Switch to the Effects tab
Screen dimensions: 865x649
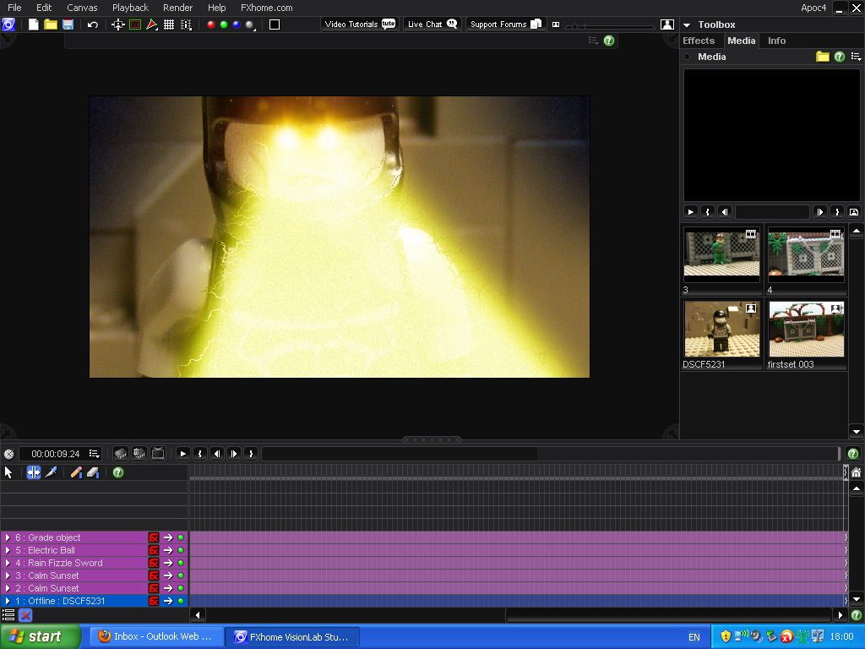coord(699,41)
